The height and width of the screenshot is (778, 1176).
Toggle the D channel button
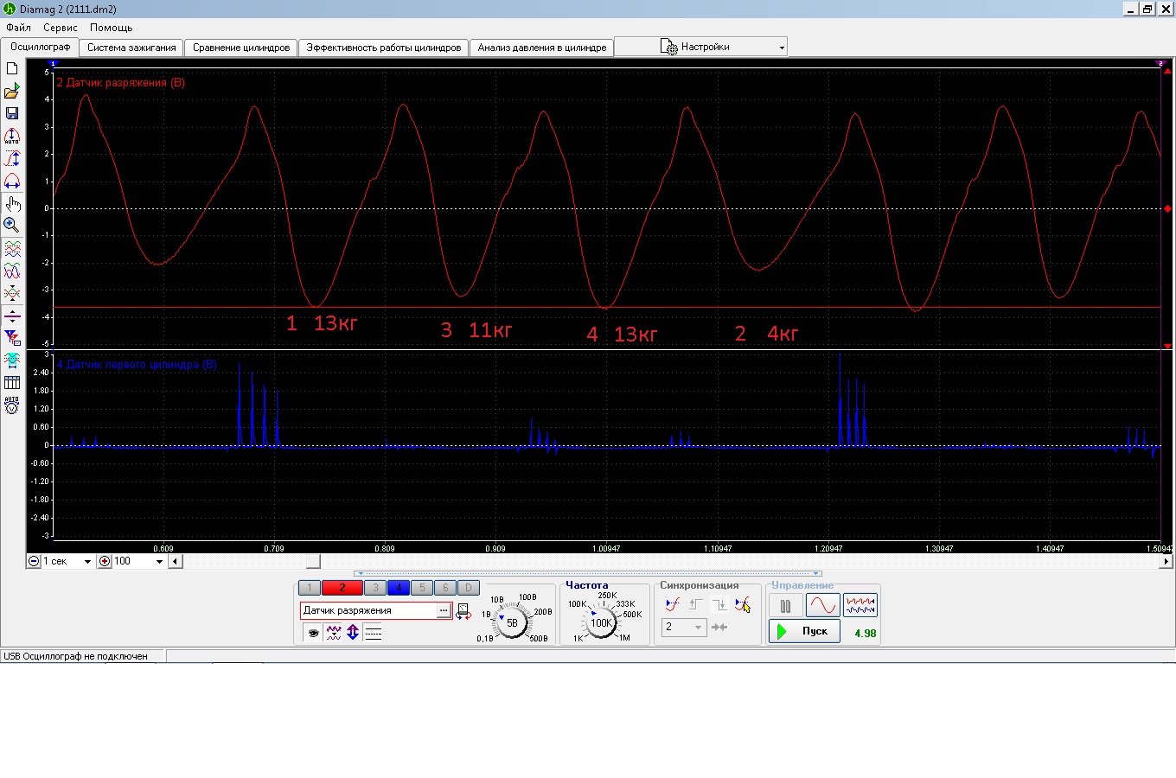pos(468,588)
